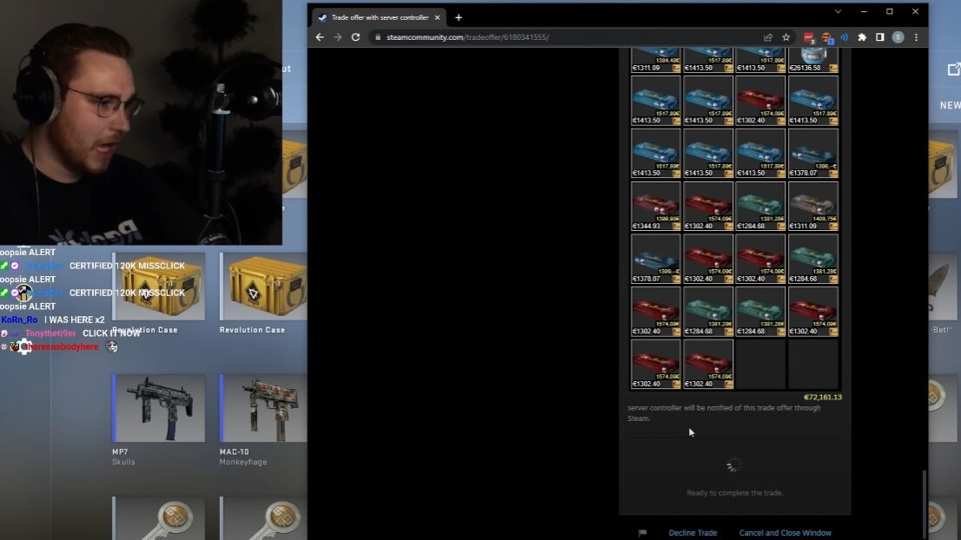This screenshot has height=540, width=961.
Task: Open the Chrome three-dot menu
Action: [x=917, y=37]
